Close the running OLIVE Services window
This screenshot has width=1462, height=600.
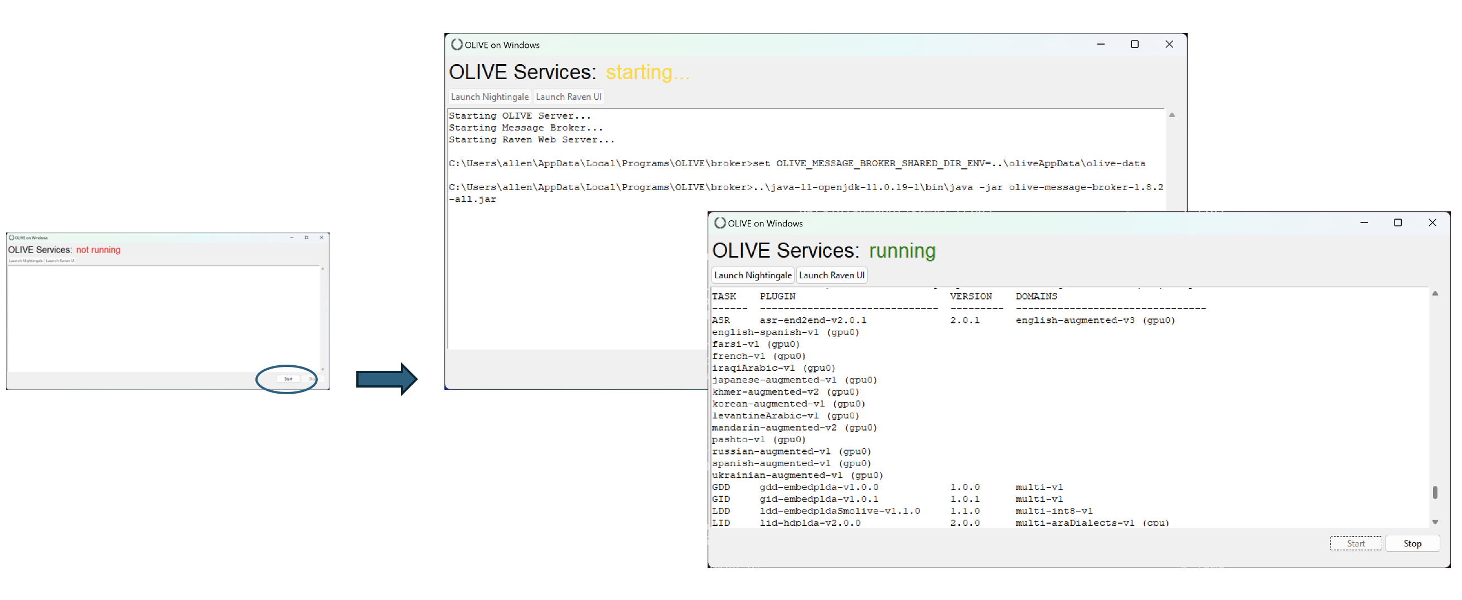click(1432, 223)
